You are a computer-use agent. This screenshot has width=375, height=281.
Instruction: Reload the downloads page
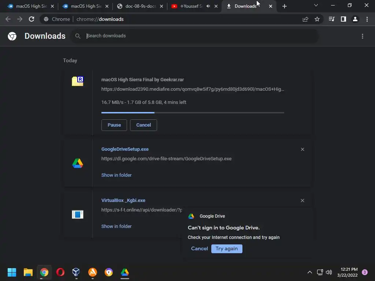[x=31, y=19]
